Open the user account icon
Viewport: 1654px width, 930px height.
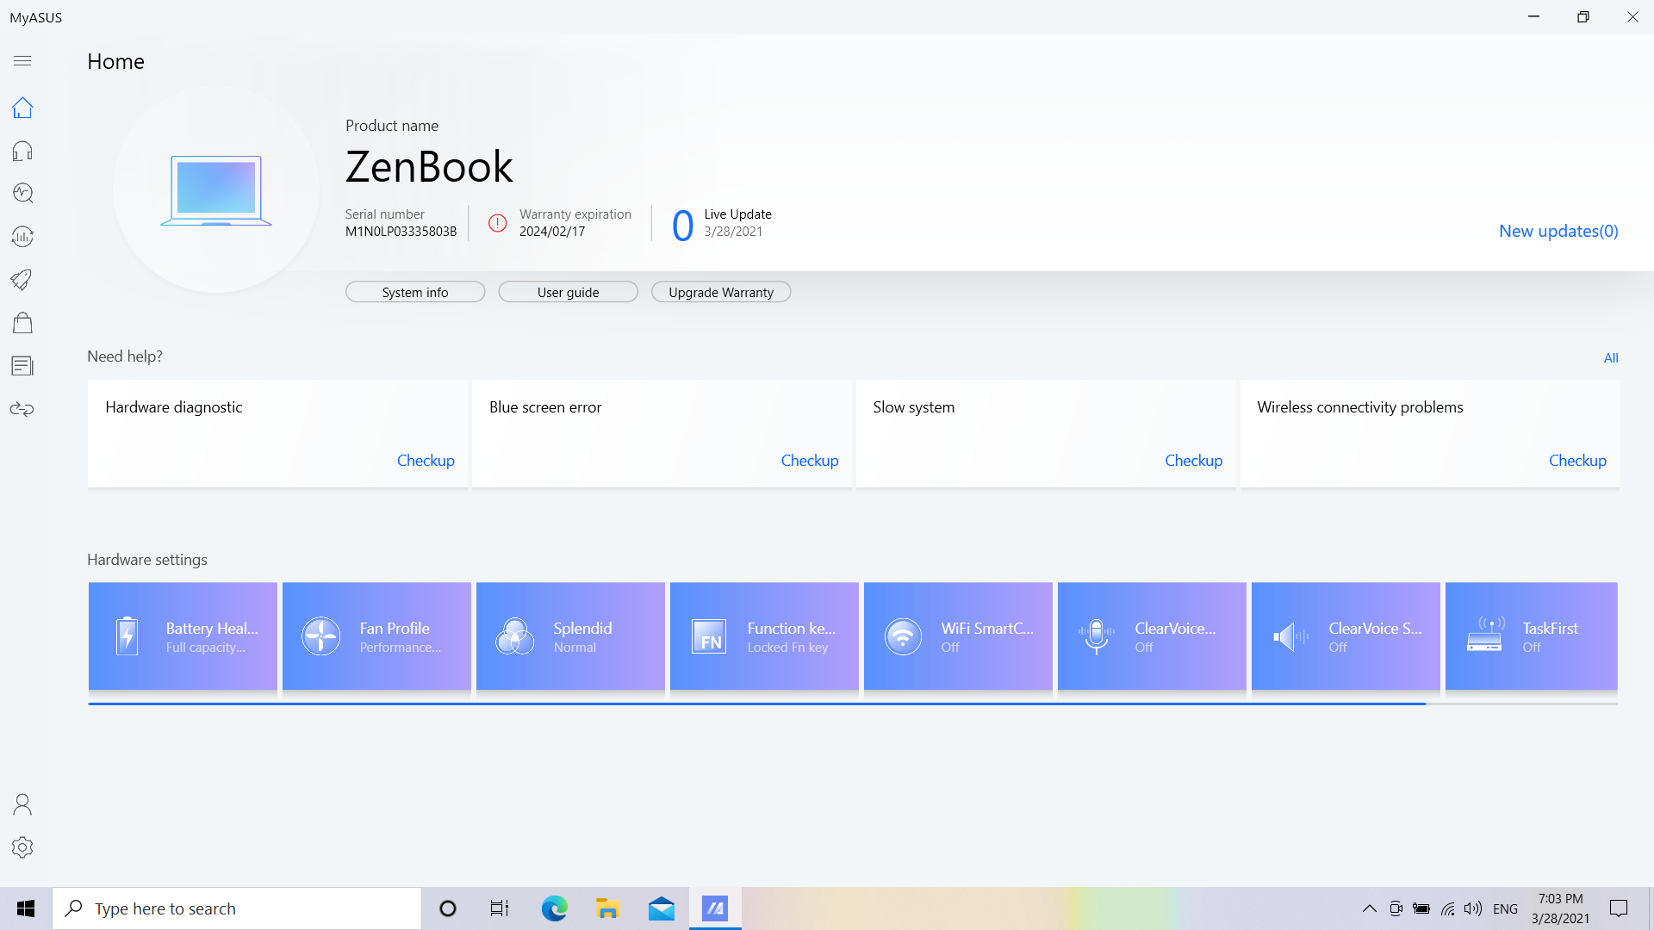pyautogui.click(x=22, y=804)
